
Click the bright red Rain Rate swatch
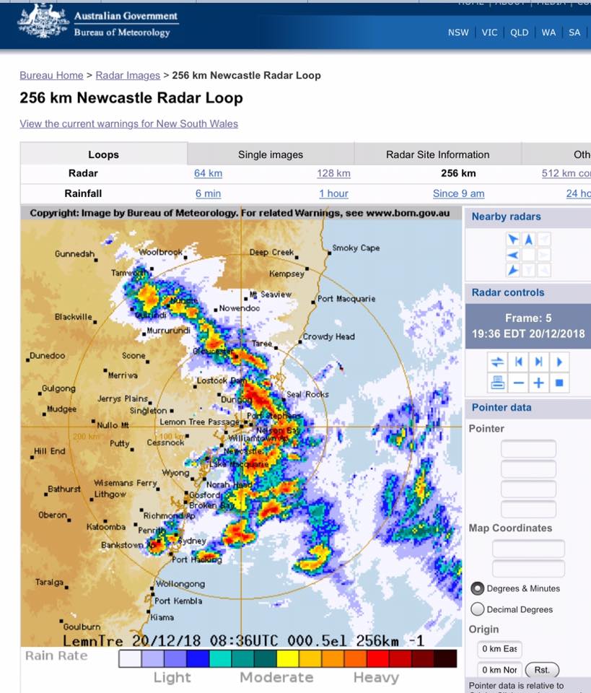(x=377, y=658)
